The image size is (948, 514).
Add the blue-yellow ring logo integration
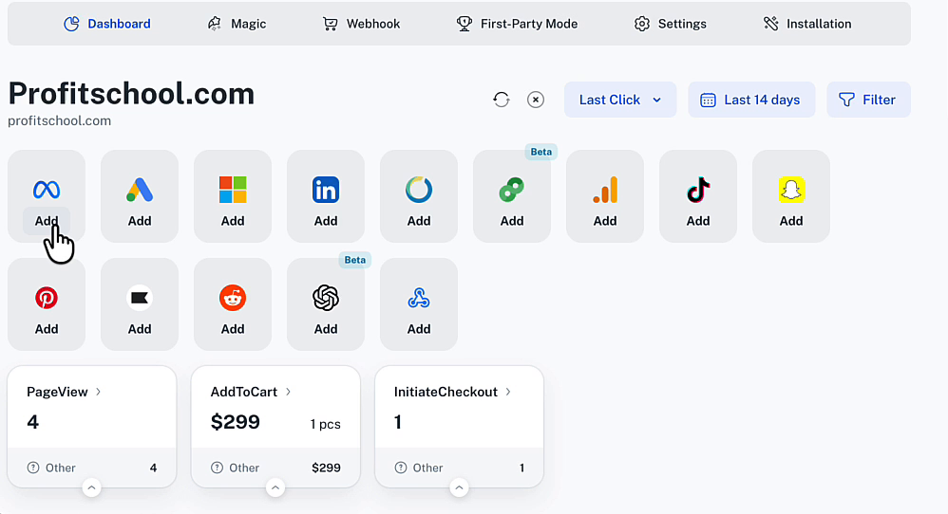coord(419,221)
